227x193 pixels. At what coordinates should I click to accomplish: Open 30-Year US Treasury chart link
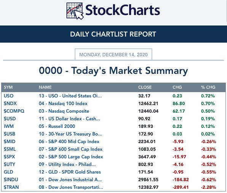pos(70,134)
